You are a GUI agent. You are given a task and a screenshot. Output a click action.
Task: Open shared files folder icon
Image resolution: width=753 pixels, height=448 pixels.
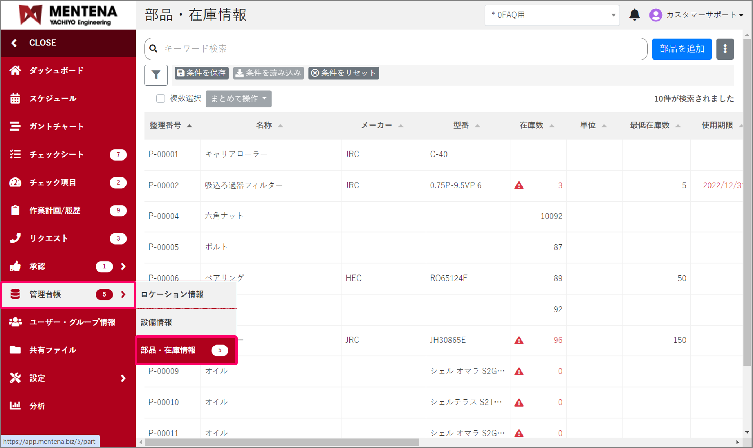15,350
